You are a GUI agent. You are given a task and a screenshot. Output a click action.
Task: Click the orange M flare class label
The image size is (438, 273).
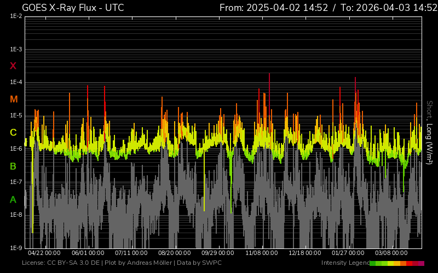[x=14, y=99]
